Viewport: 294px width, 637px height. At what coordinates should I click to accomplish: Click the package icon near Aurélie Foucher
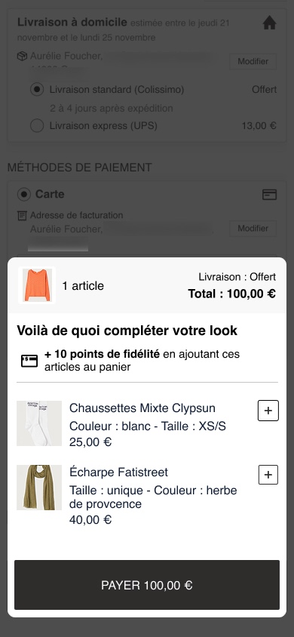pos(22,56)
